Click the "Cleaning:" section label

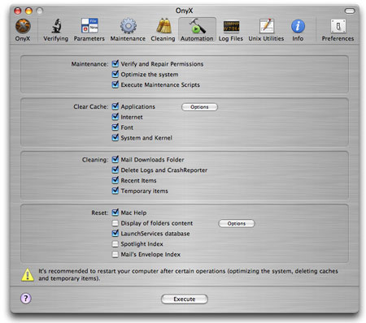pos(95,160)
